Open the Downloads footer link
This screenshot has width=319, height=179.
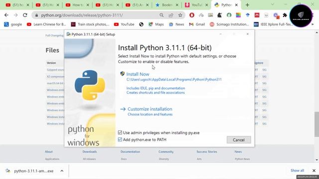coord(90,152)
